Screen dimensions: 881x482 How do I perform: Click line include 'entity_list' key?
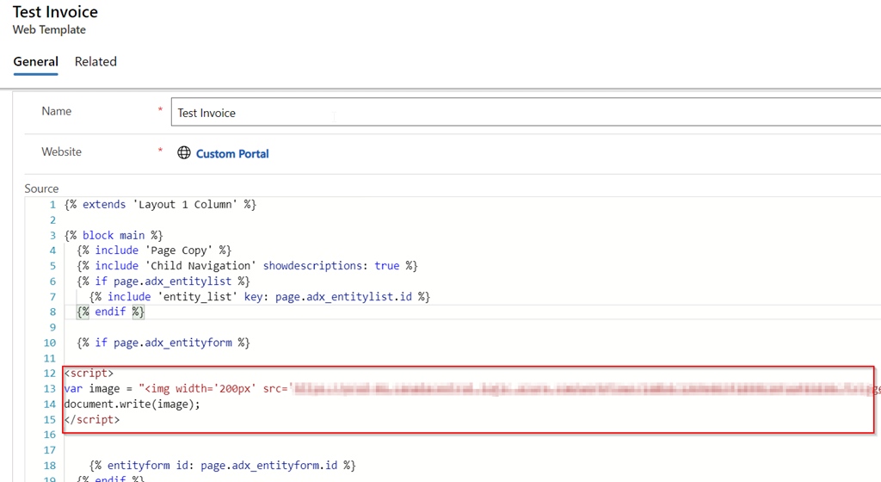click(x=260, y=296)
